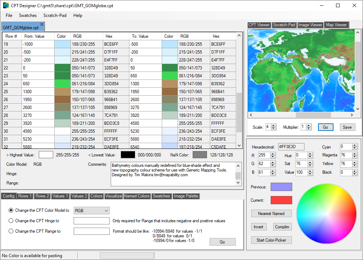The height and width of the screenshot is (260, 363).
Task: Switch to the Named Colors tab
Action: tap(137, 196)
